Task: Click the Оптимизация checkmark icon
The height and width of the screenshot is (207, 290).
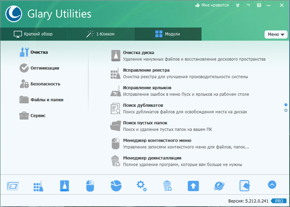Action: pyautogui.click(x=24, y=68)
